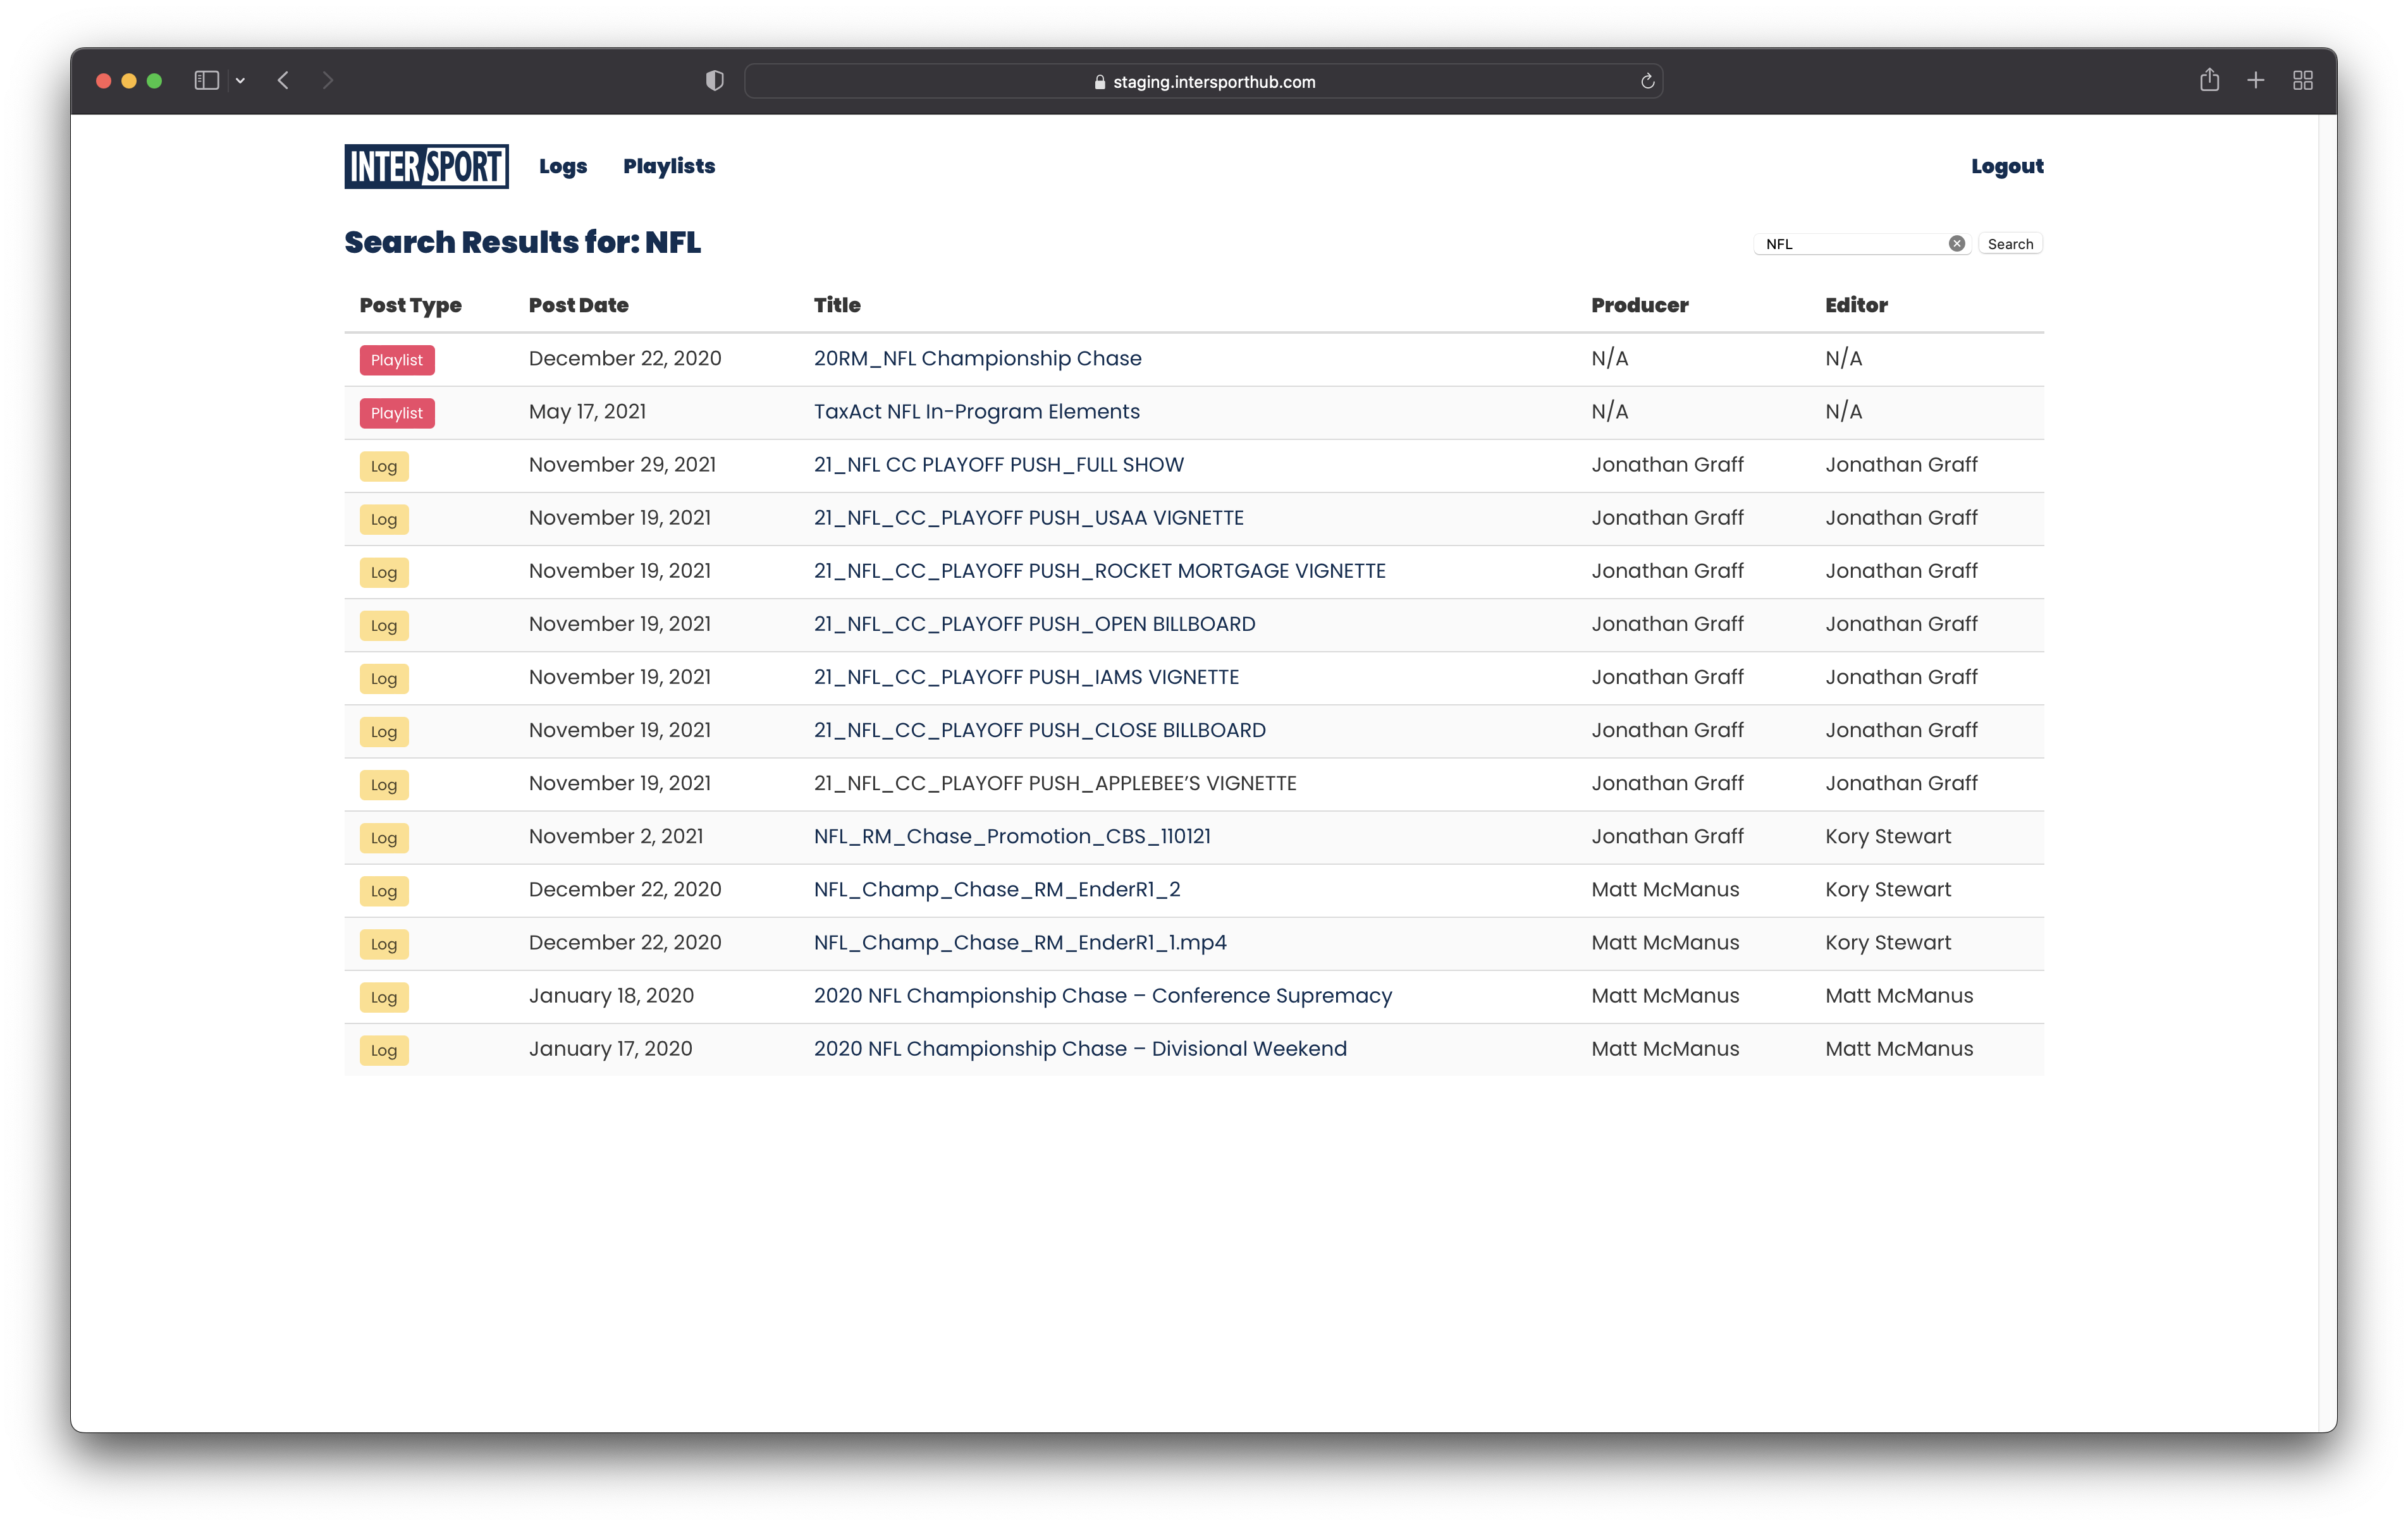This screenshot has height=1526, width=2408.
Task: Open the CLOSE BILLBOARD log entry
Action: click(x=1039, y=730)
